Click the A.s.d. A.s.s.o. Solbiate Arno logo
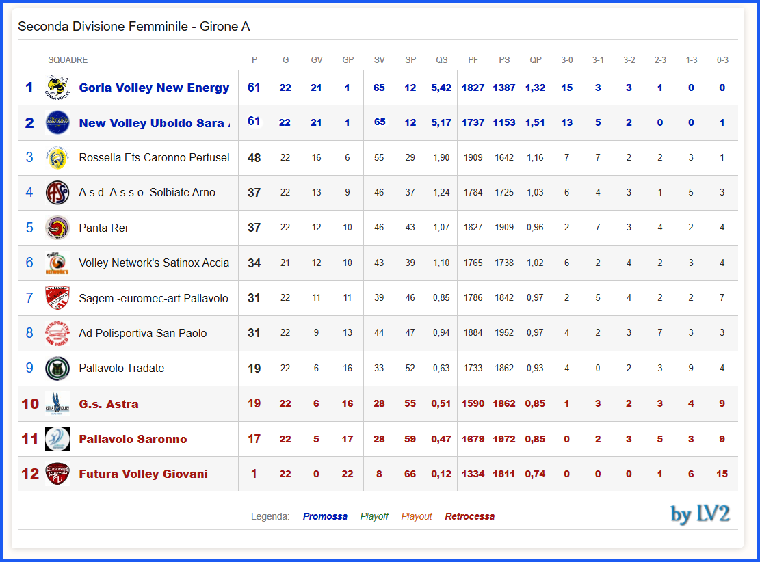760x562 pixels. click(57, 192)
